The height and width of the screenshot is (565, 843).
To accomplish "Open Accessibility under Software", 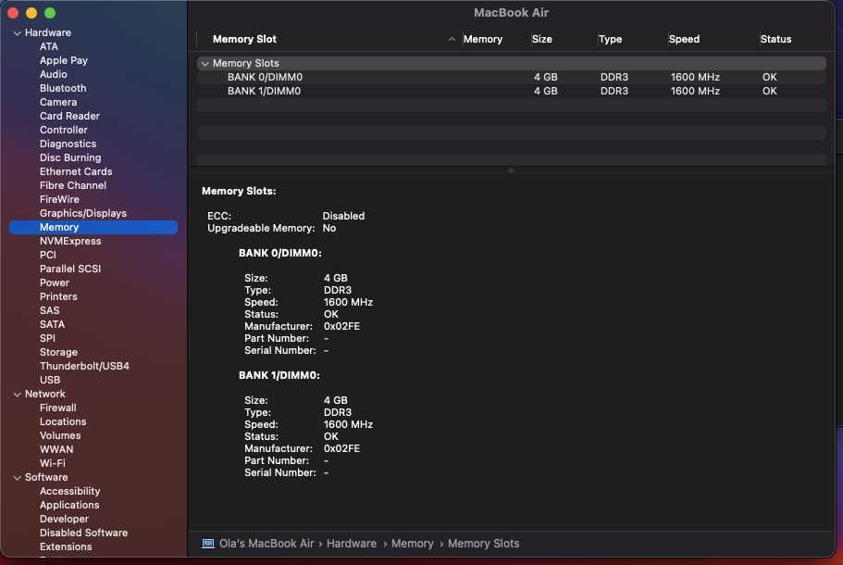I will (x=70, y=491).
